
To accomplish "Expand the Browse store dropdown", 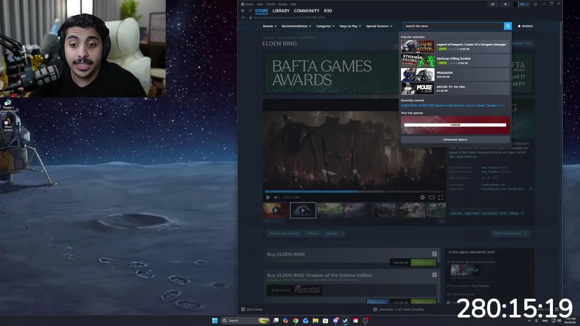I will tap(269, 26).
